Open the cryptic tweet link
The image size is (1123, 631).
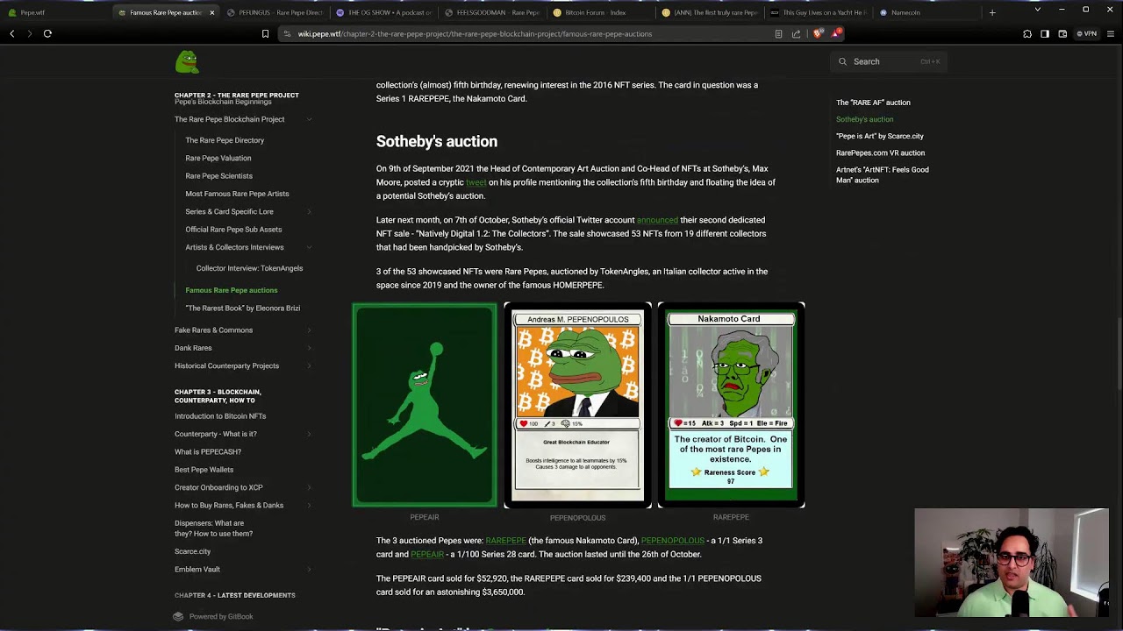click(476, 182)
